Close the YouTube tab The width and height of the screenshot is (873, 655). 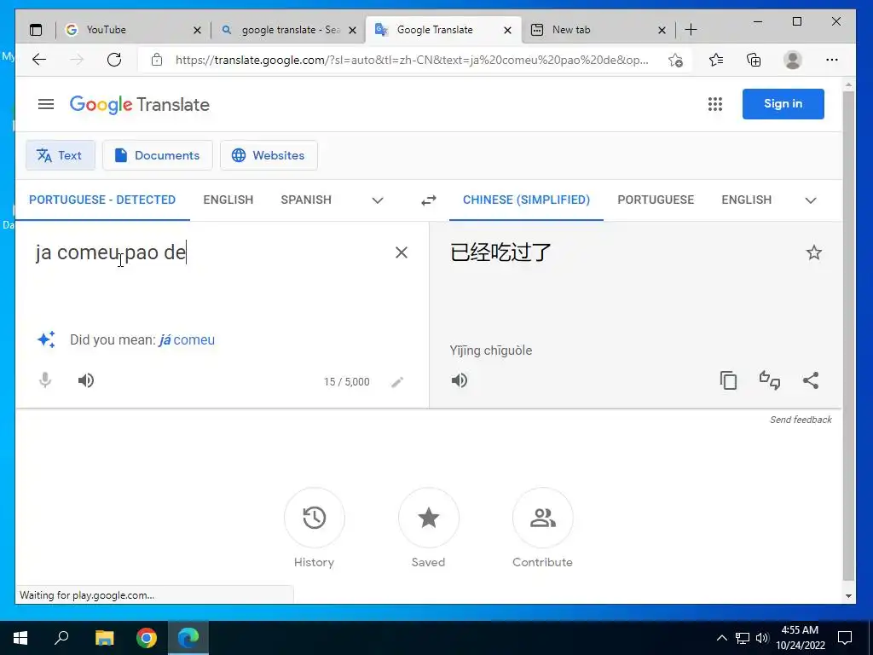(197, 30)
